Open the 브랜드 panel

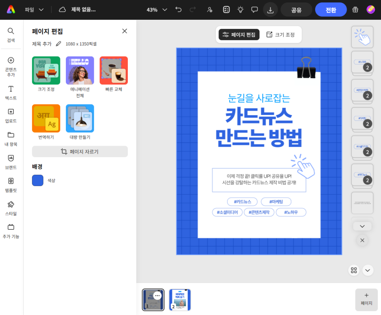point(11,162)
